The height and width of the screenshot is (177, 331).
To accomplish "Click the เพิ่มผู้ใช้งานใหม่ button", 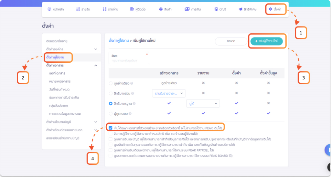I will tap(267, 41).
